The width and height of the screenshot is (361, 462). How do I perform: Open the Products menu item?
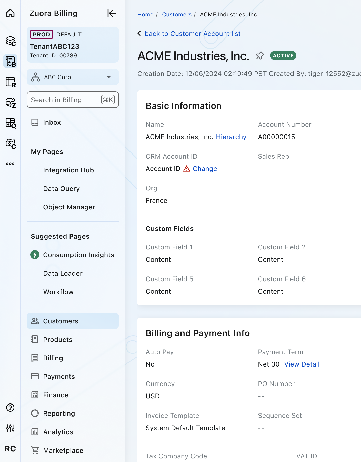(58, 340)
